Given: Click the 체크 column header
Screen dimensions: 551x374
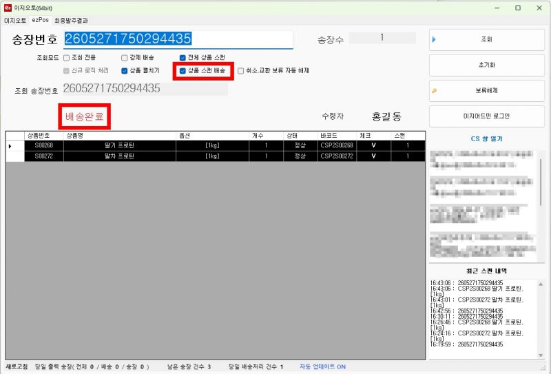Looking at the screenshot, I should click(374, 136).
